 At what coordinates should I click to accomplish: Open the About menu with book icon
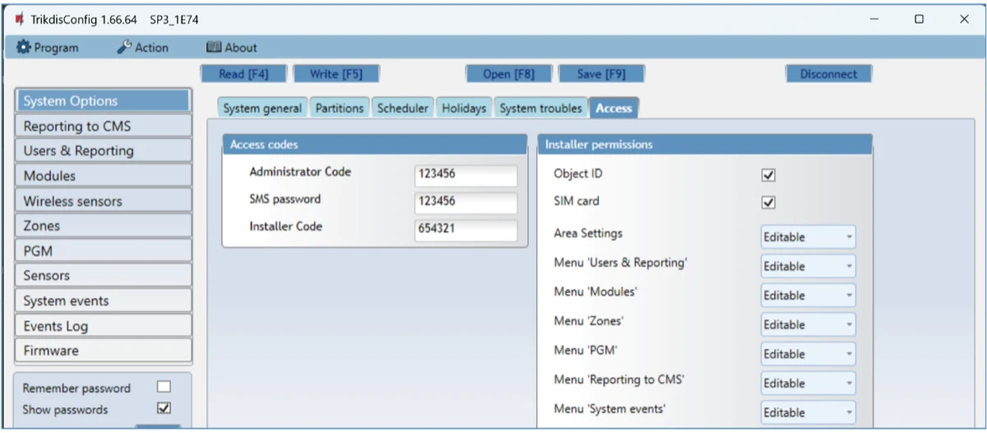coord(231,48)
